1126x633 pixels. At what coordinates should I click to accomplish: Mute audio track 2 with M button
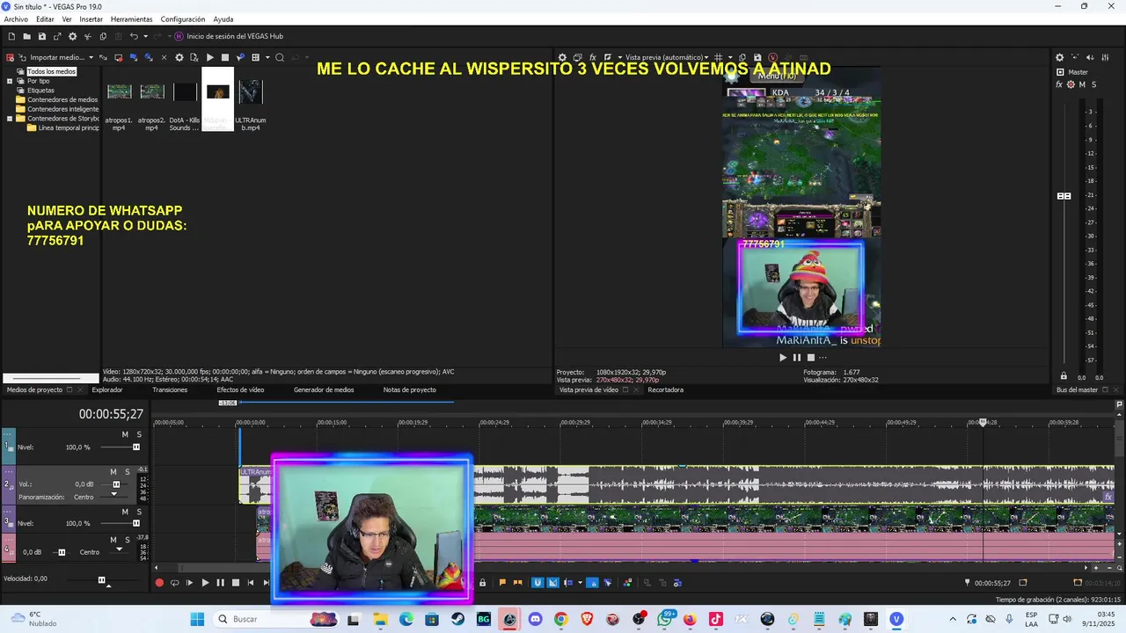tap(113, 472)
